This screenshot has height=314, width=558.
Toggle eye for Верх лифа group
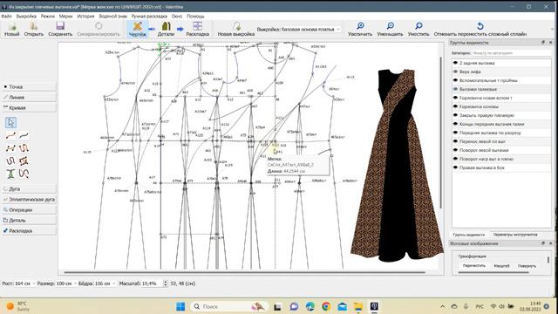(455, 72)
